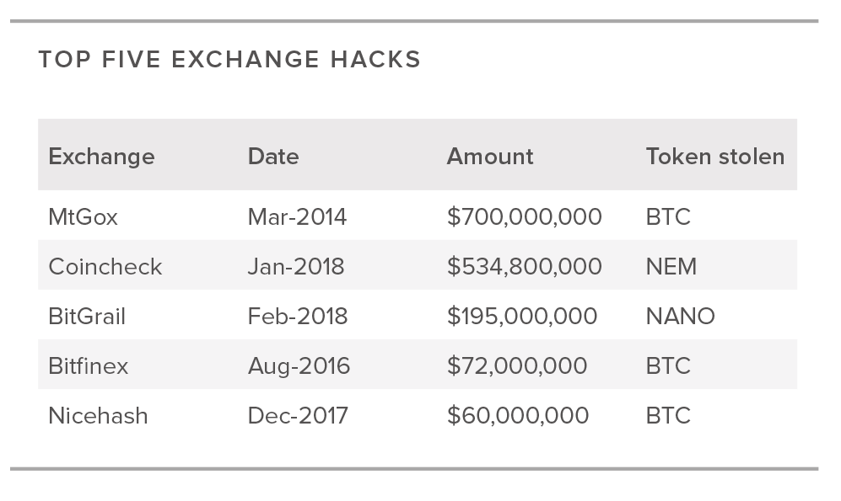The image size is (841, 501).
Task: Select the MtGox exchange cell
Action: (x=83, y=217)
